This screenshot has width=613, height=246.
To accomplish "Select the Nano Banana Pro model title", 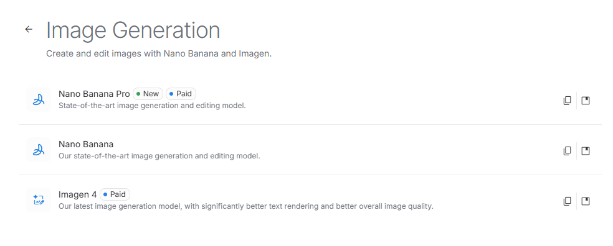I will coord(94,94).
